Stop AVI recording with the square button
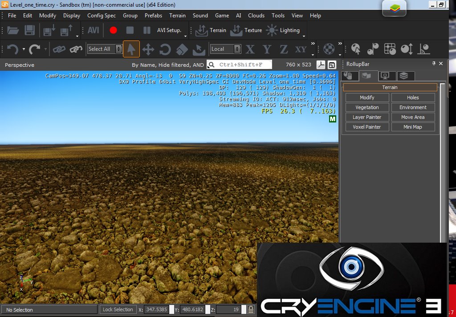This screenshot has width=456, height=317. click(x=130, y=30)
